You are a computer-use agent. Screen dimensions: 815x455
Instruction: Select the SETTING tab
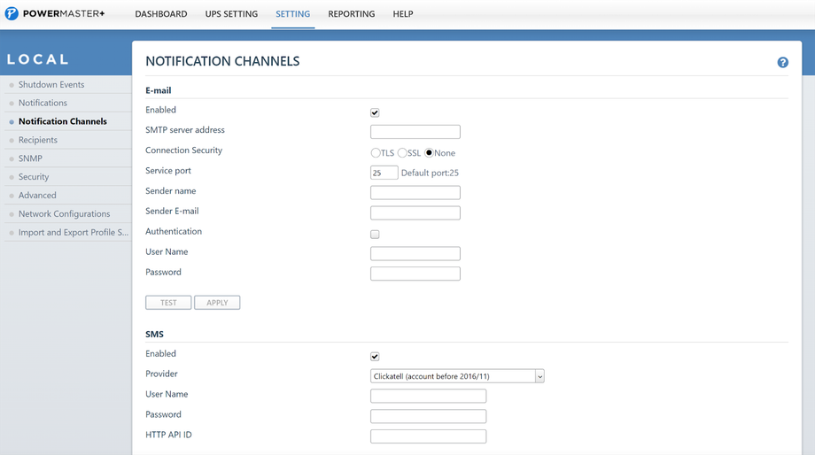(292, 14)
